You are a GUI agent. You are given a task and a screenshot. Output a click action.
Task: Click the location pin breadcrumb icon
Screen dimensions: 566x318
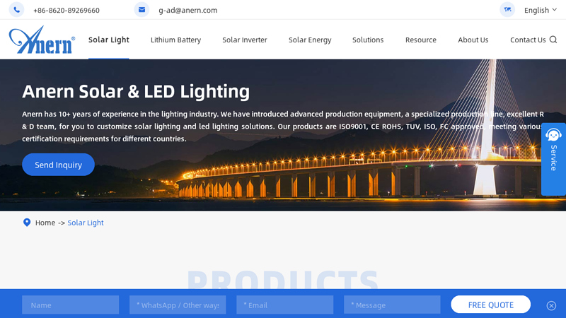click(27, 223)
